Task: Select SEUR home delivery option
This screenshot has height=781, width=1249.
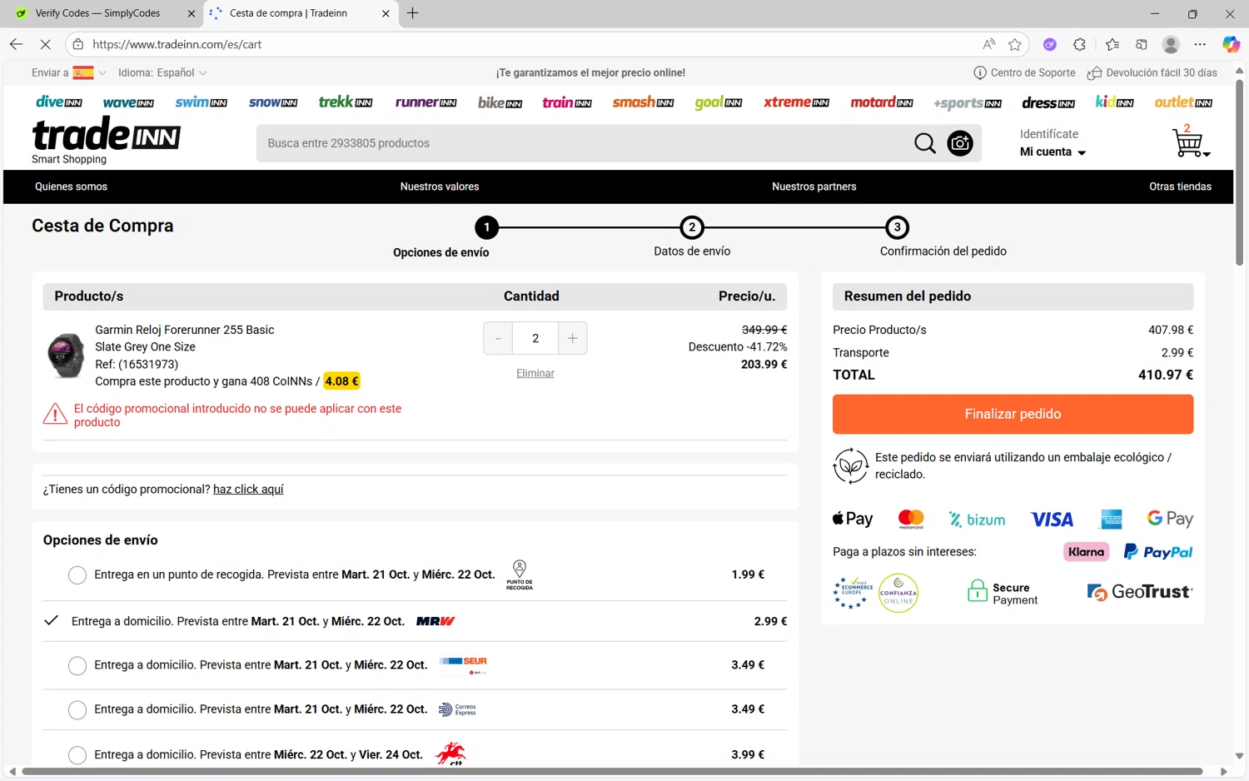Action: click(x=77, y=665)
